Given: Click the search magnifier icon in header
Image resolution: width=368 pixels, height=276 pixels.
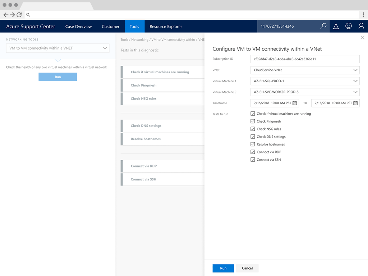Looking at the screenshot, I should (323, 26).
